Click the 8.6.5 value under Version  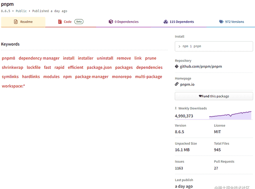click(x=180, y=132)
